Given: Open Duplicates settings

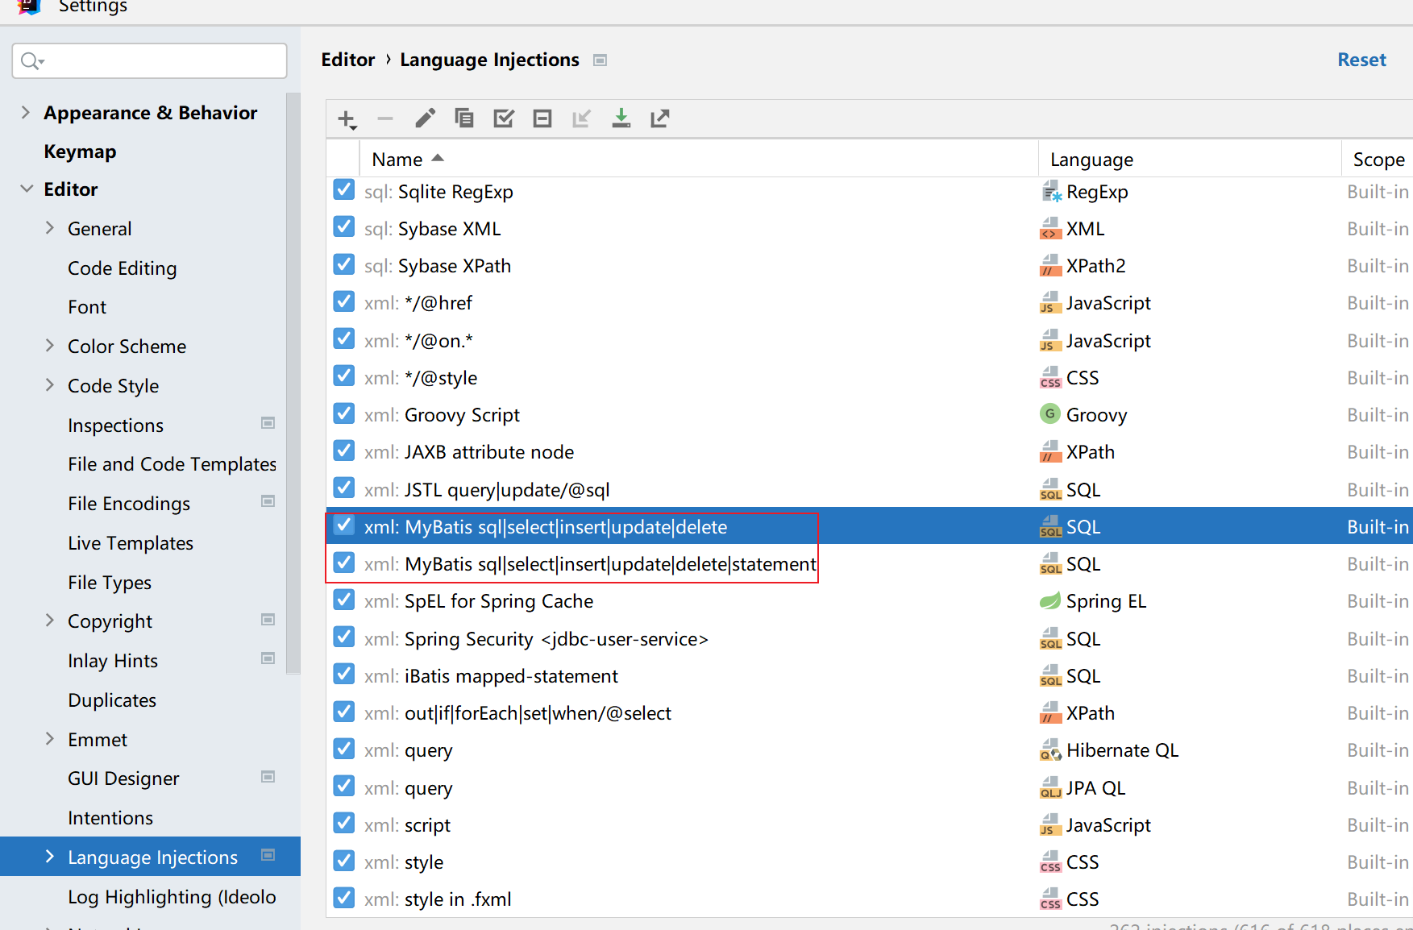Looking at the screenshot, I should point(112,700).
